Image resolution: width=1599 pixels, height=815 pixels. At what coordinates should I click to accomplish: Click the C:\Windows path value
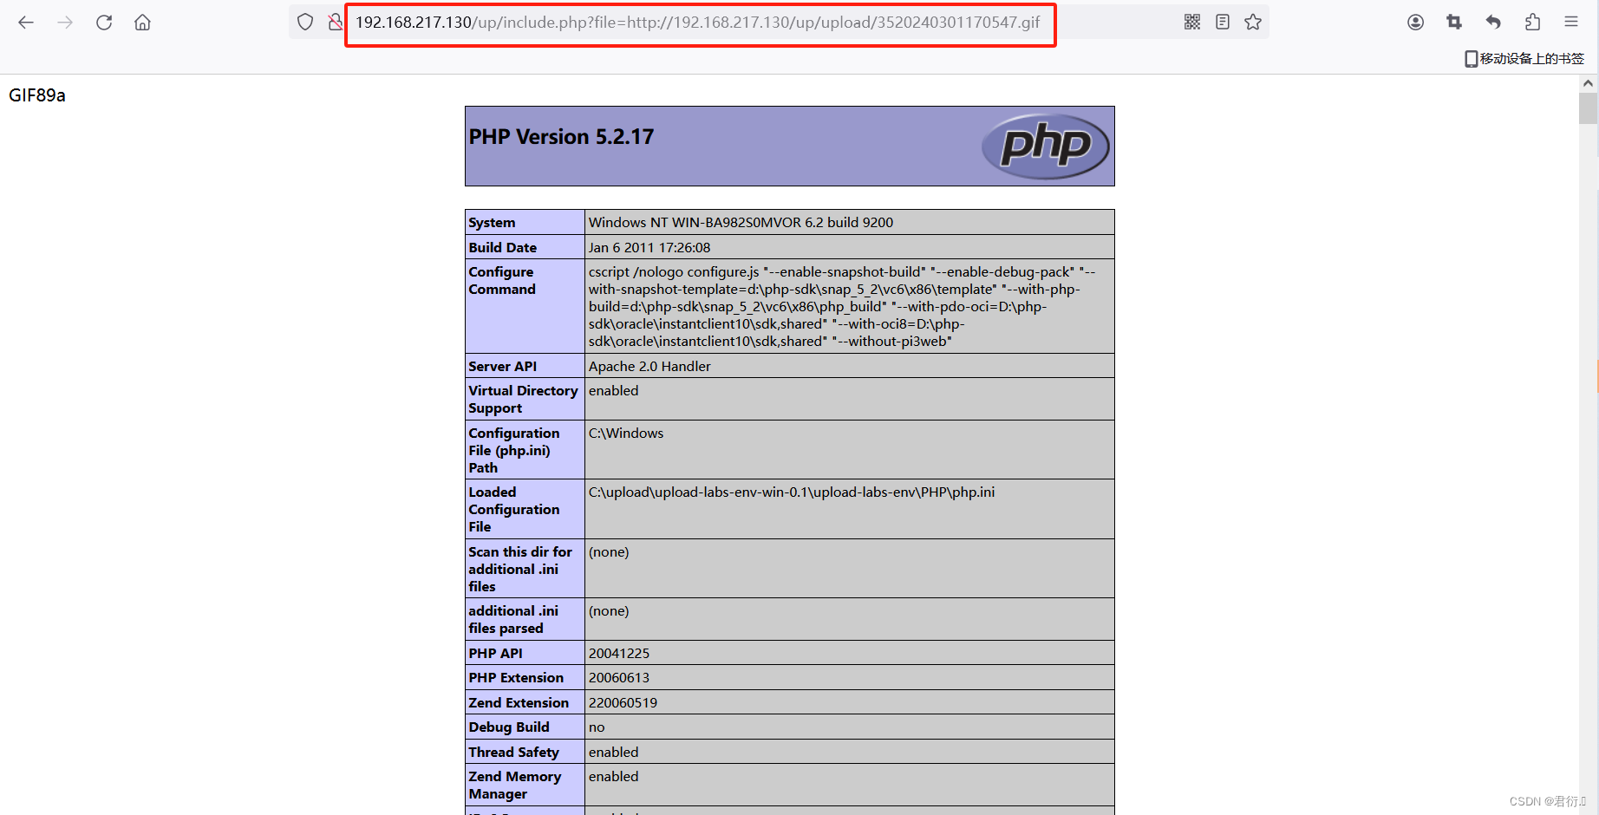pyautogui.click(x=626, y=434)
